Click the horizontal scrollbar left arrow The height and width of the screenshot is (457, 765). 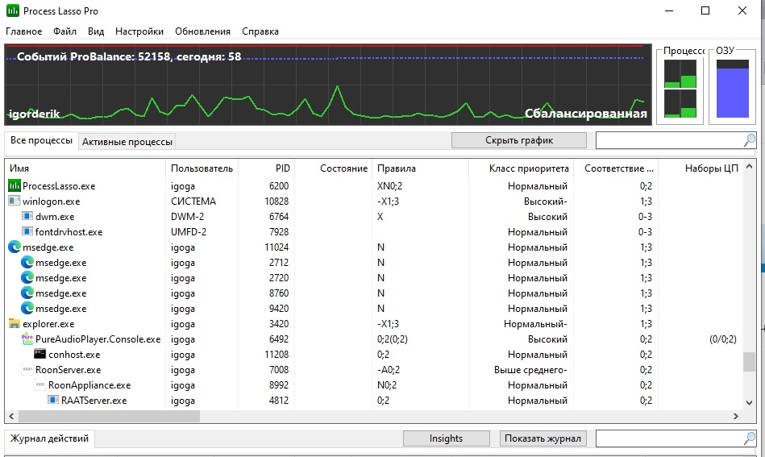(x=12, y=416)
